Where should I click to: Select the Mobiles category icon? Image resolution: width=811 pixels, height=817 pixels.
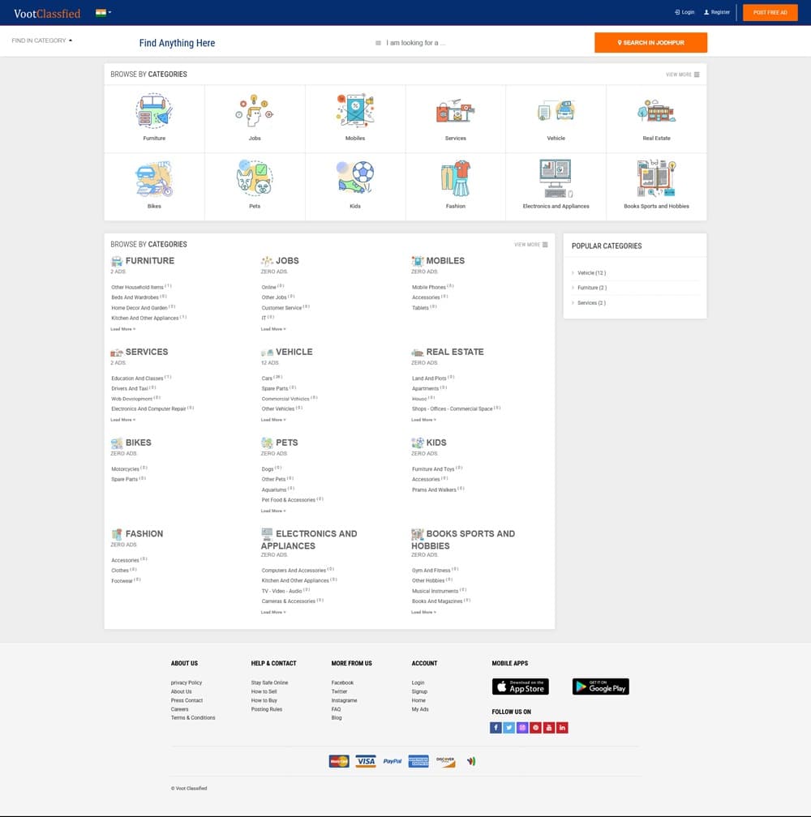pyautogui.click(x=355, y=111)
